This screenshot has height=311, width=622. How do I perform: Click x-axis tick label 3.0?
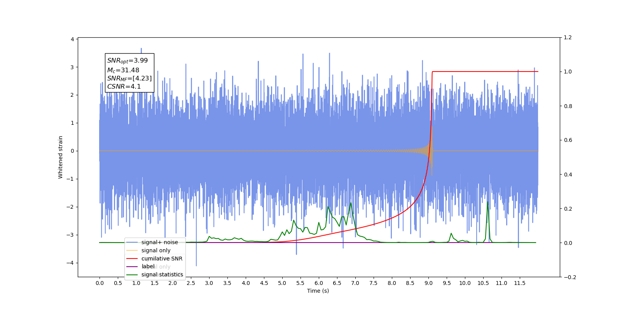tap(209, 283)
